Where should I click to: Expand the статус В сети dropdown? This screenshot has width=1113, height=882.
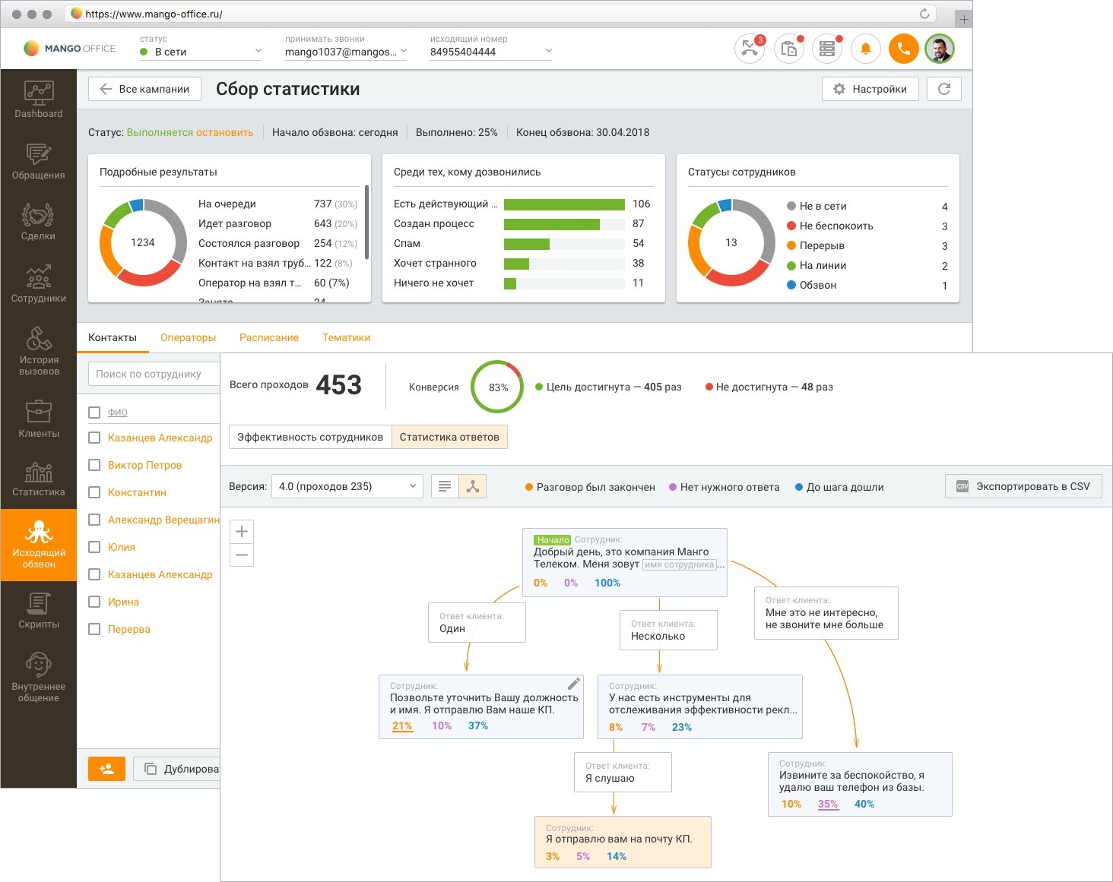[x=201, y=52]
